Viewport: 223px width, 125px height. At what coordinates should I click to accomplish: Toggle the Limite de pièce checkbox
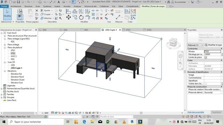tap(206, 57)
